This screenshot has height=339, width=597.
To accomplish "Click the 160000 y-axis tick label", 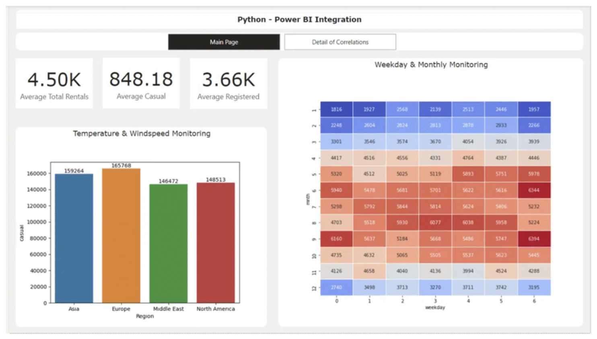I will point(37,174).
